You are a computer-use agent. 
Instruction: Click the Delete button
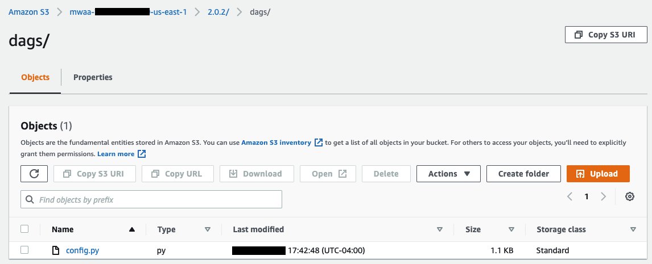pyautogui.click(x=386, y=174)
